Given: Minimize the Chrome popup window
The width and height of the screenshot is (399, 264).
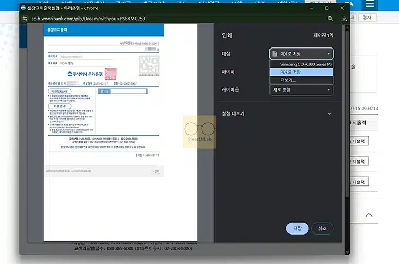Looking at the screenshot, I should click(x=312, y=8).
